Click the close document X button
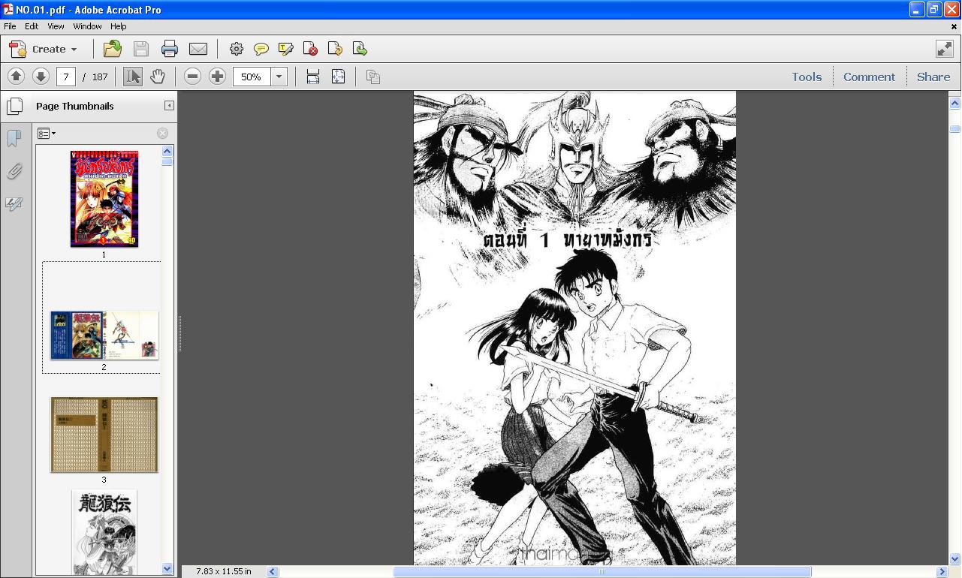Screen dimensions: 962x578 954,26
